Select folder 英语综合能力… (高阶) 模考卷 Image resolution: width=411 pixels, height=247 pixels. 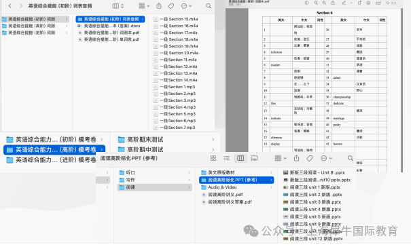(54, 150)
